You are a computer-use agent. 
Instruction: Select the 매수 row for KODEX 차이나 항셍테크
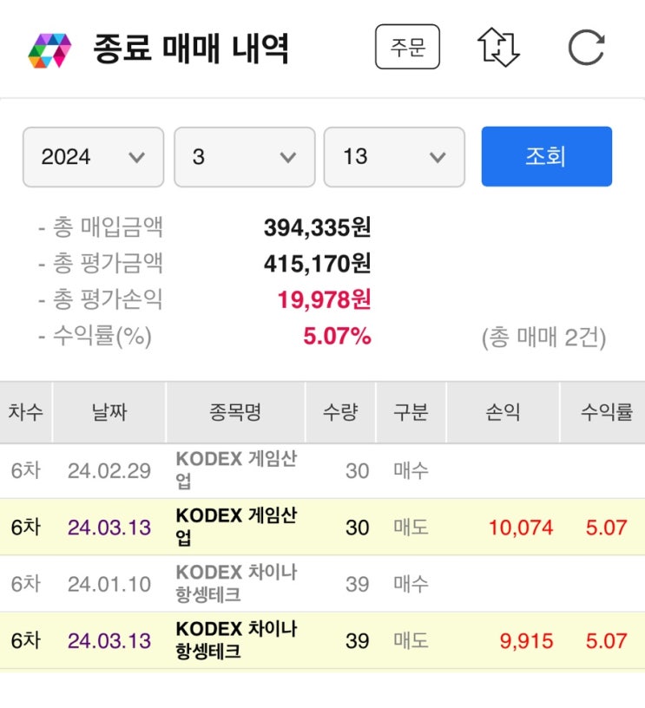coord(321,583)
